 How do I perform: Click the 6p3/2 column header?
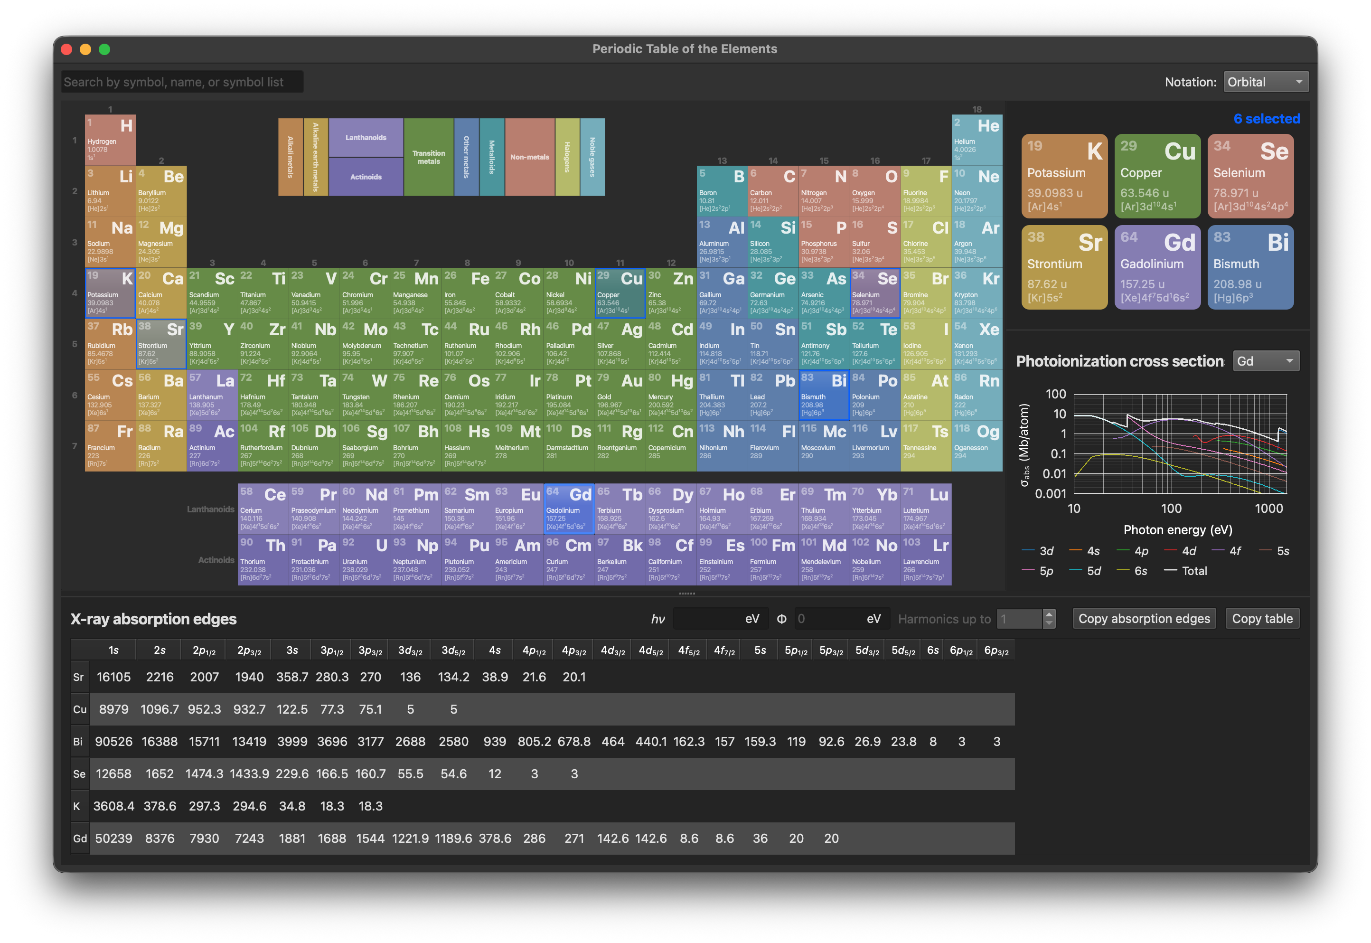coord(996,650)
